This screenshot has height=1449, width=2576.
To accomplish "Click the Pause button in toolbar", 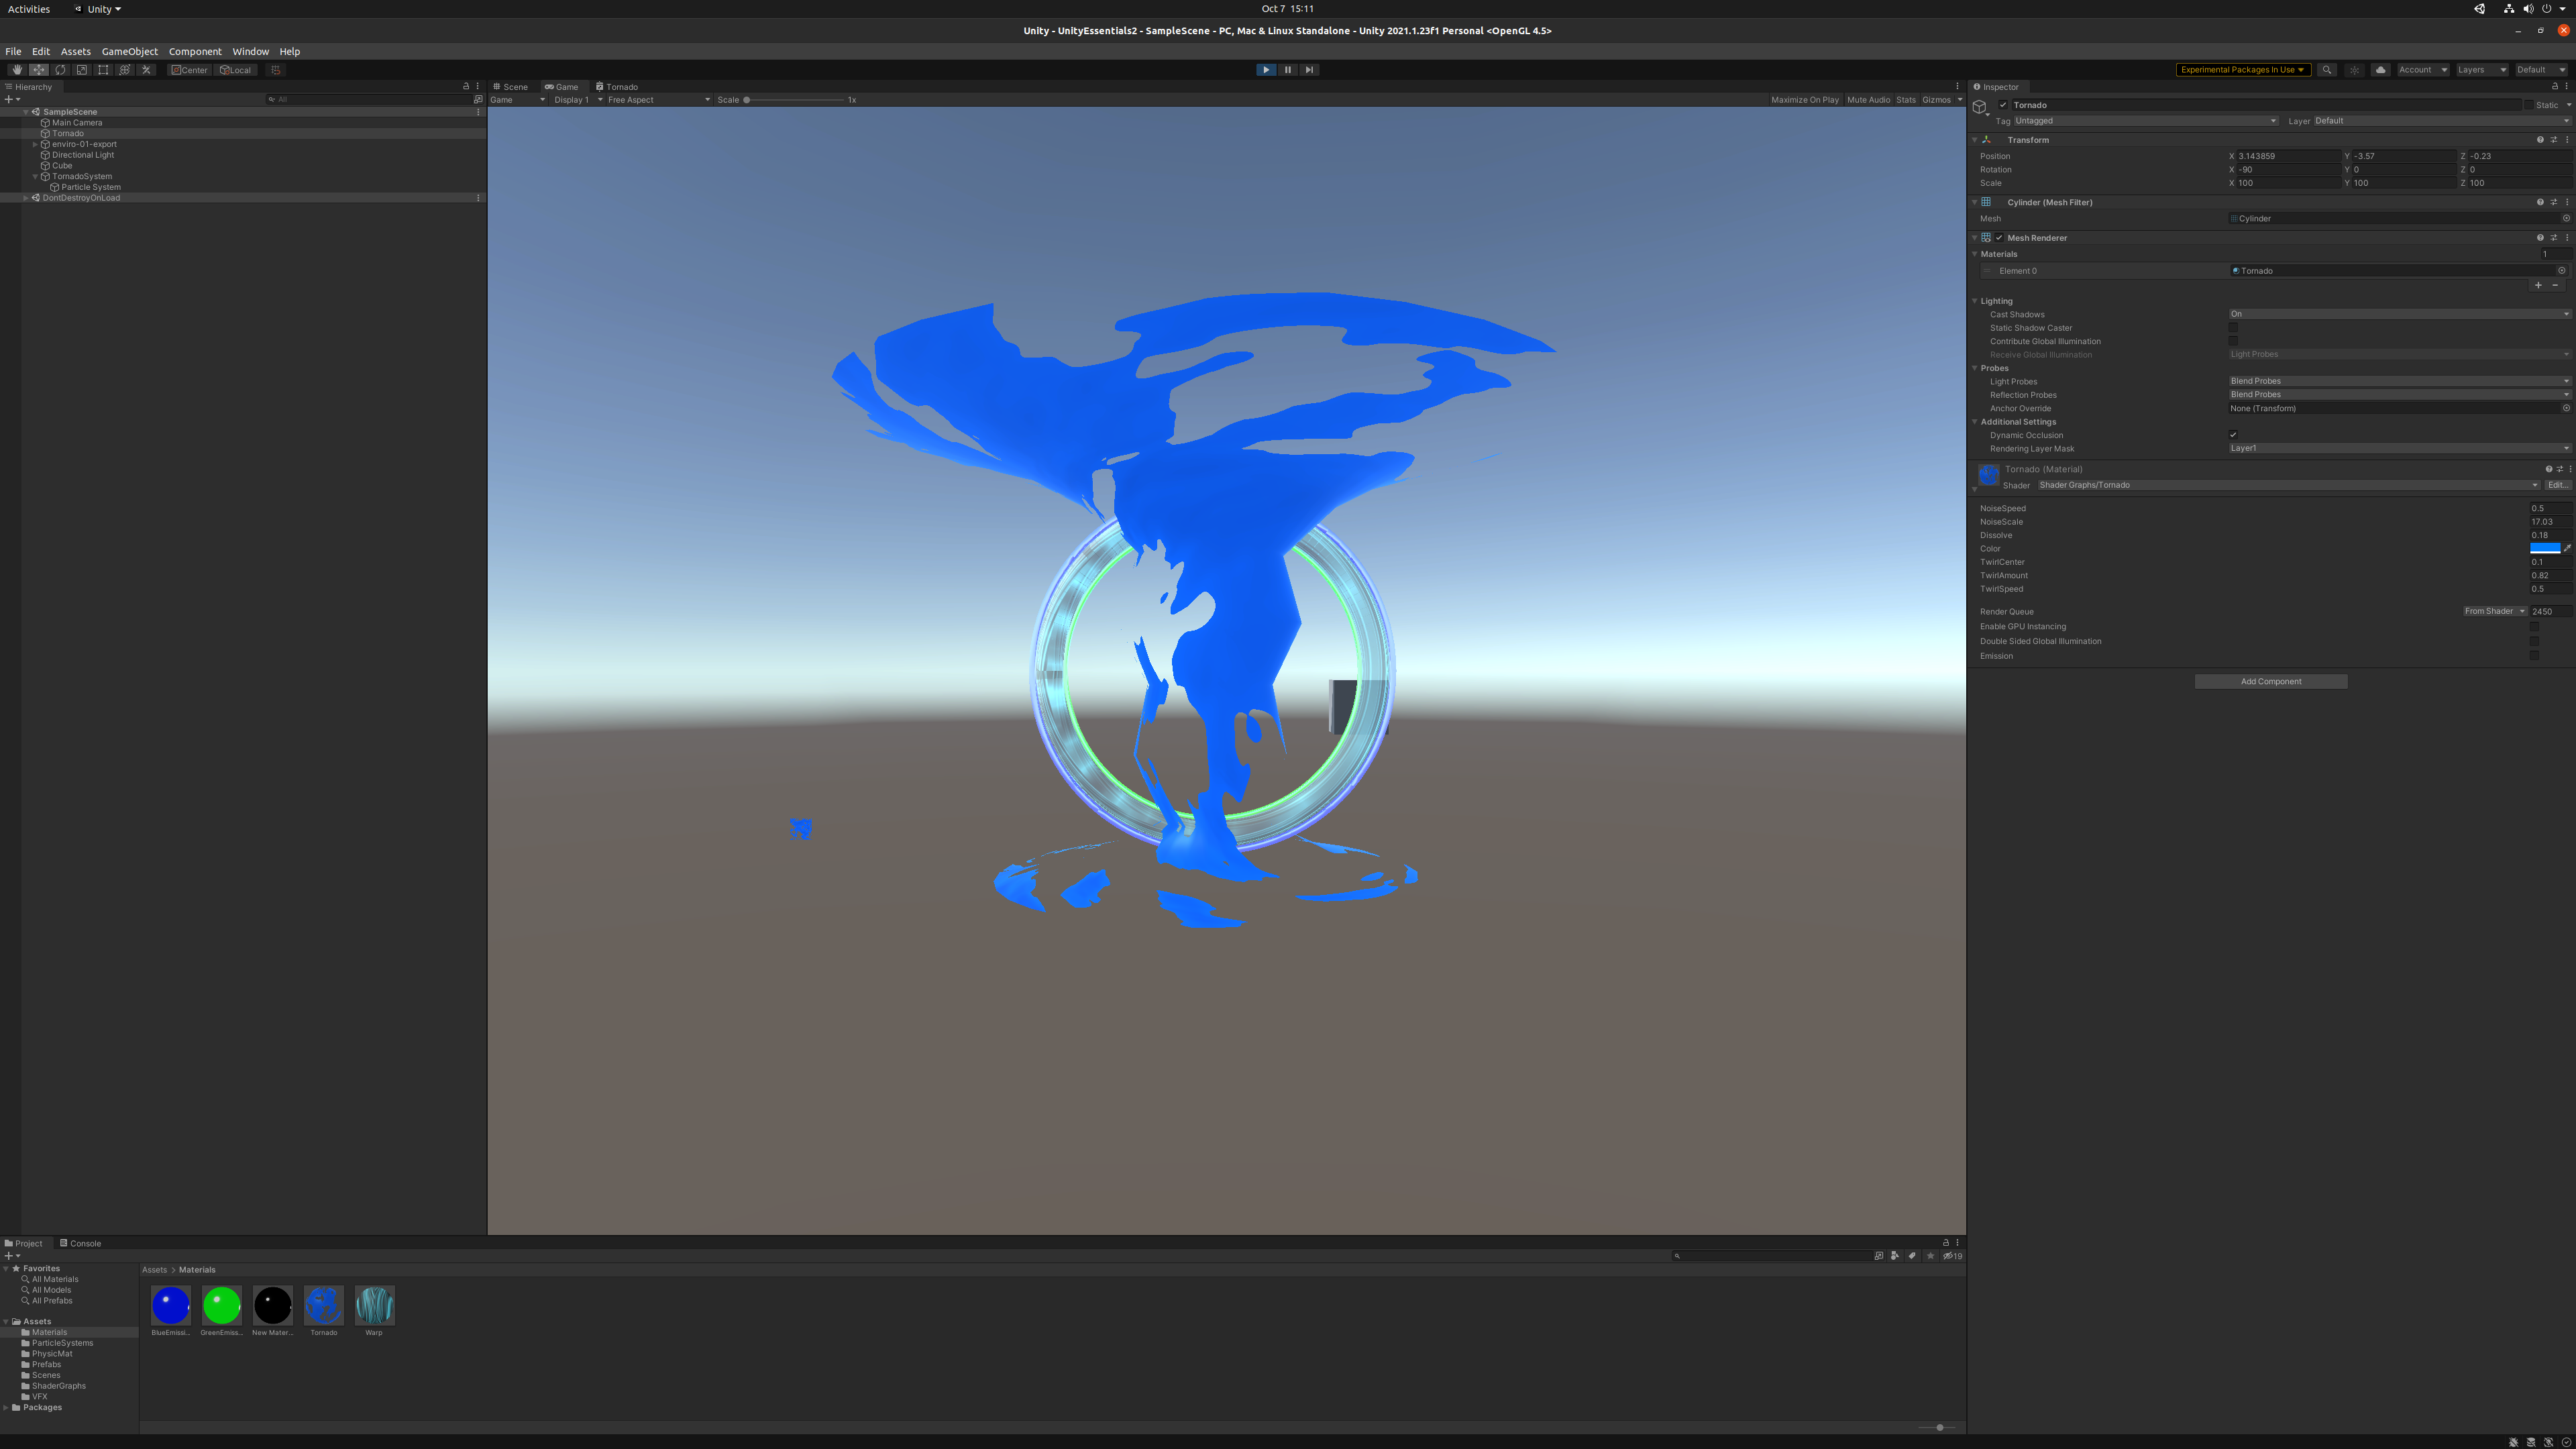I will point(1288,69).
